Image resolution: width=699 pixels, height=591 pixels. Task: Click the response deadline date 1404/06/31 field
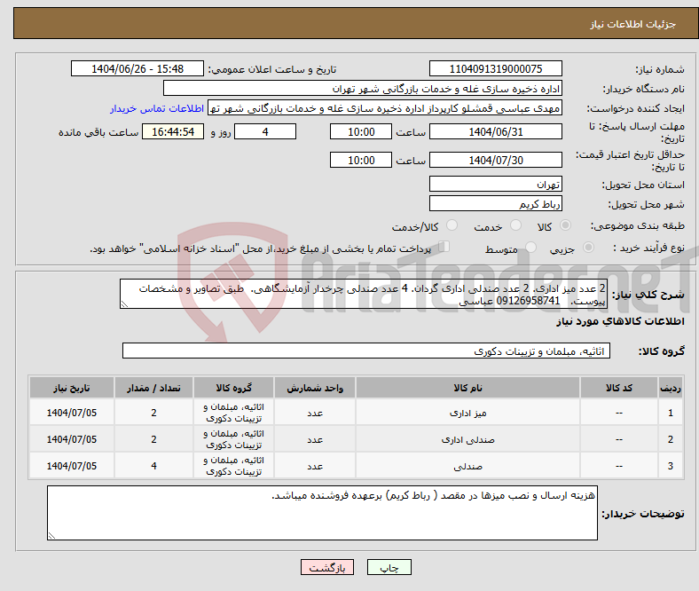pyautogui.click(x=495, y=131)
